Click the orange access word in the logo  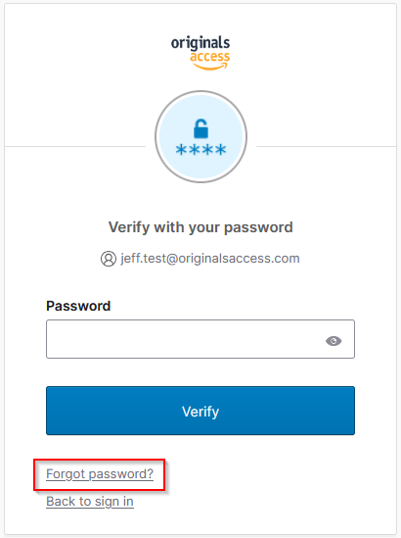(209, 57)
